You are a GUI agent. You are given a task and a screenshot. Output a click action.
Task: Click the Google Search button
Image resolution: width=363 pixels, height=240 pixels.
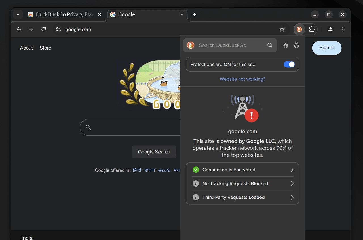coord(154,152)
